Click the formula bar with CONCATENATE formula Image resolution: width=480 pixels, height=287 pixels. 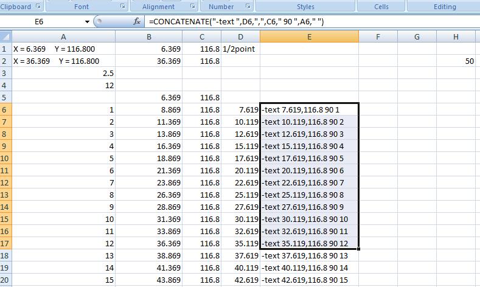312,22
